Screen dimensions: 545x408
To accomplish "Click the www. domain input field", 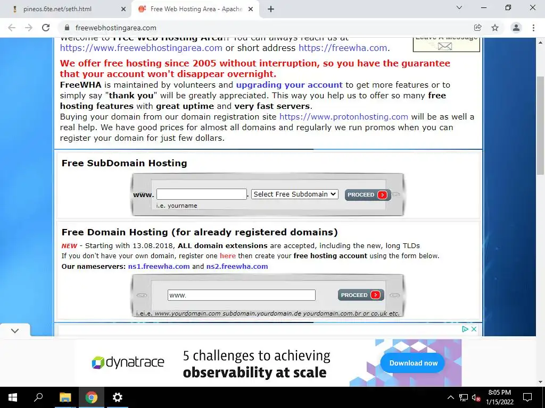I will pos(242,295).
